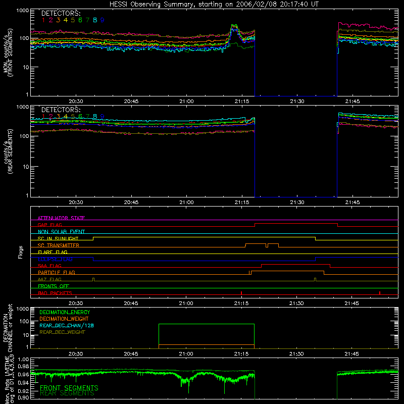Click the DECIMATION CHANNEL or weight axis title
The height and width of the screenshot is (404, 404).
click(x=8, y=328)
